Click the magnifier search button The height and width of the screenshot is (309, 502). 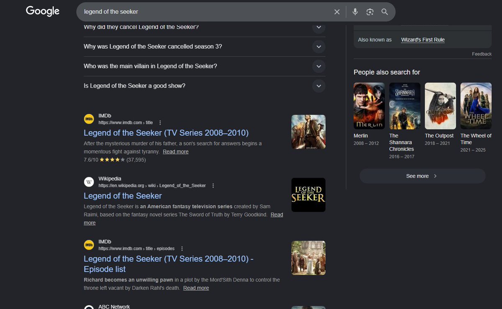coord(385,12)
